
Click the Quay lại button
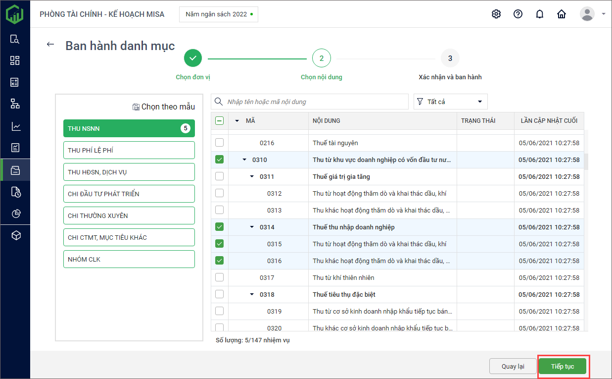[513, 366]
